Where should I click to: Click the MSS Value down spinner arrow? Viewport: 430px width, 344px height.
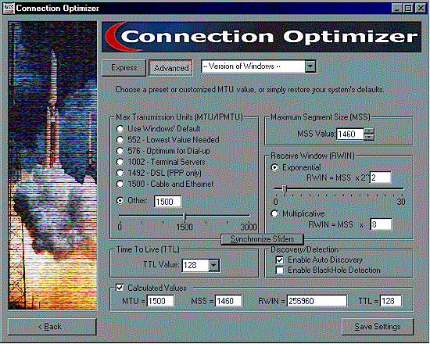click(x=369, y=137)
